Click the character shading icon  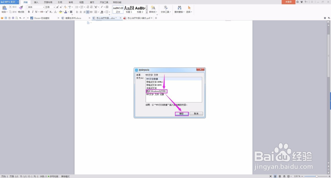pos(71,12)
